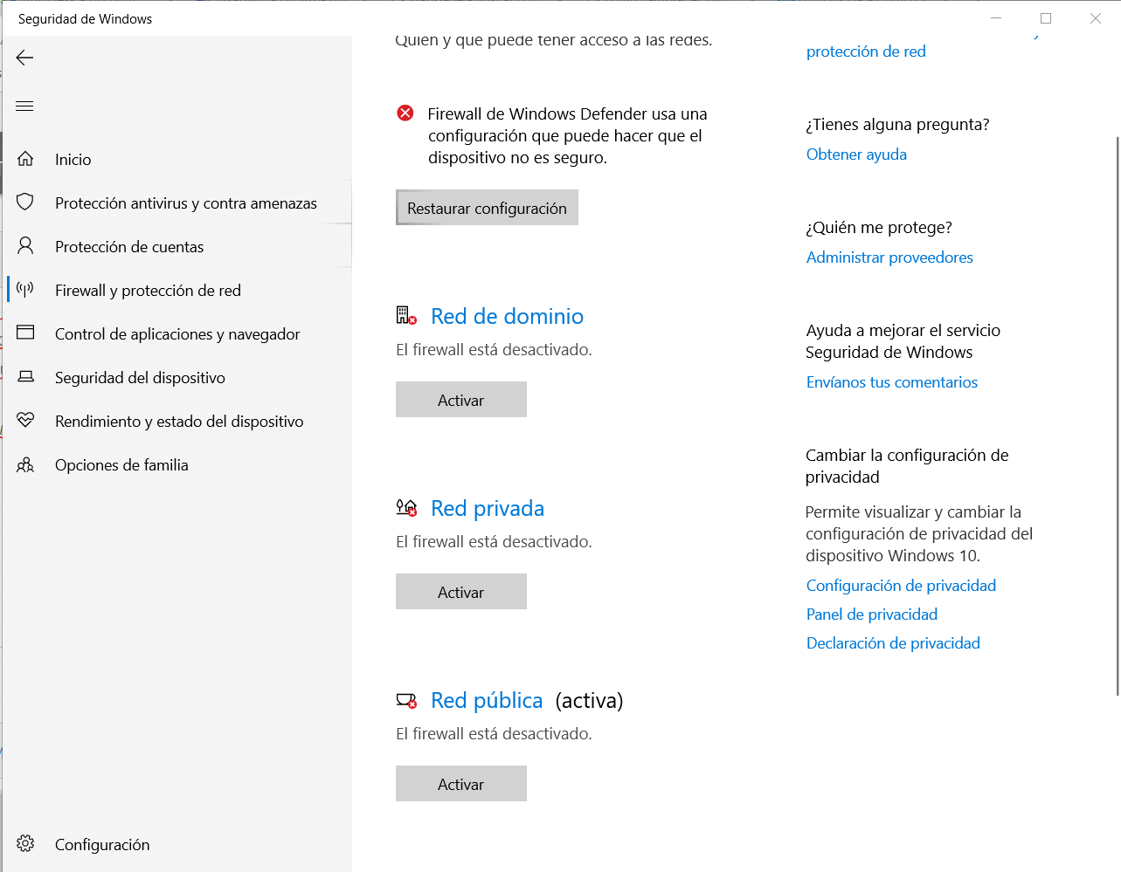Open the Configuración gear icon
The width and height of the screenshot is (1121, 872).
pos(24,844)
